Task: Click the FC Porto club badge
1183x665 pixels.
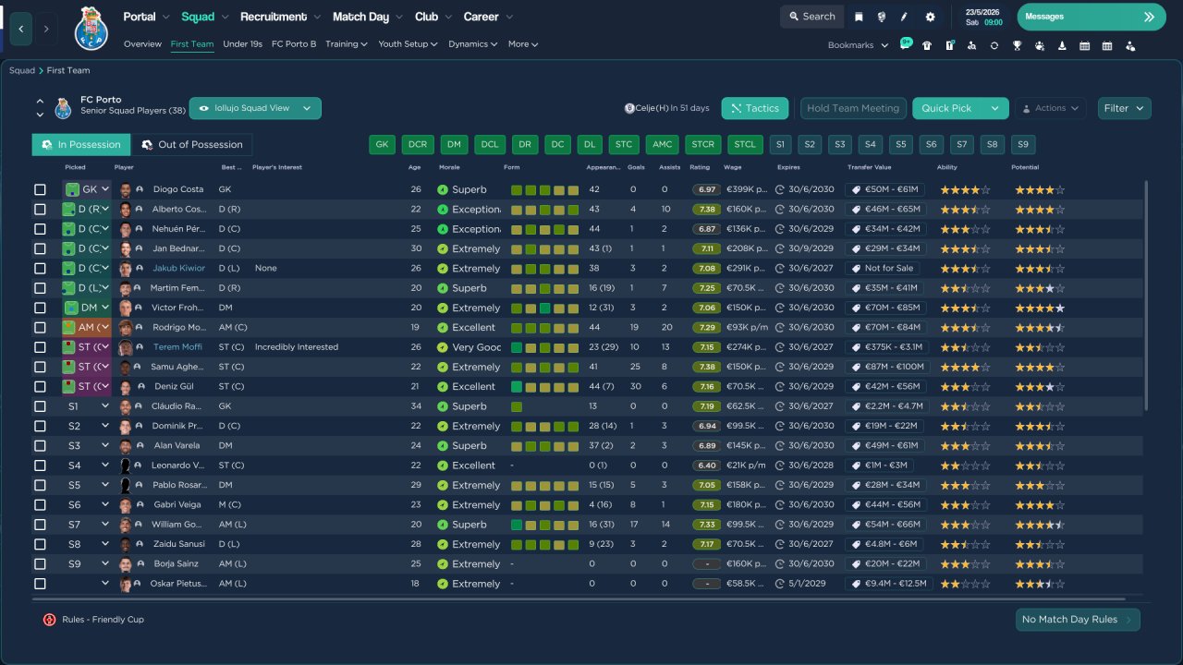Action: point(91,29)
